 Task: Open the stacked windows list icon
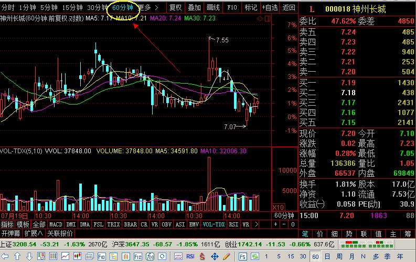tap(89, 256)
